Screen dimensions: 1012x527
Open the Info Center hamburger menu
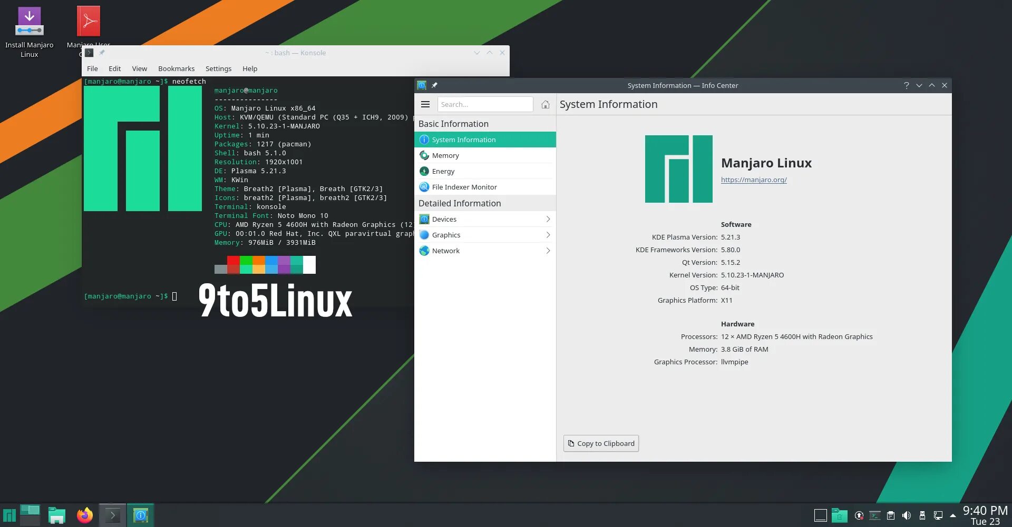[x=425, y=104]
